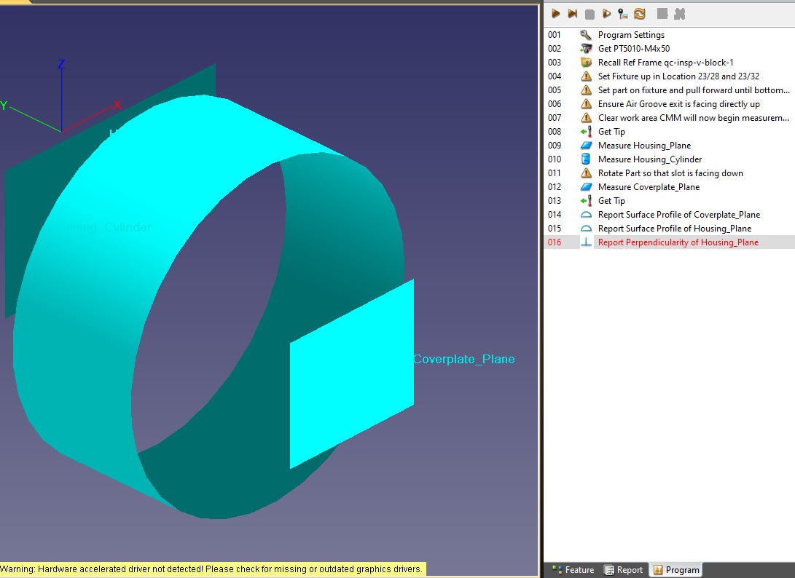This screenshot has width=795, height=578.
Task: Click the plane icon for Measure Coverplate_Plane
Action: [586, 187]
